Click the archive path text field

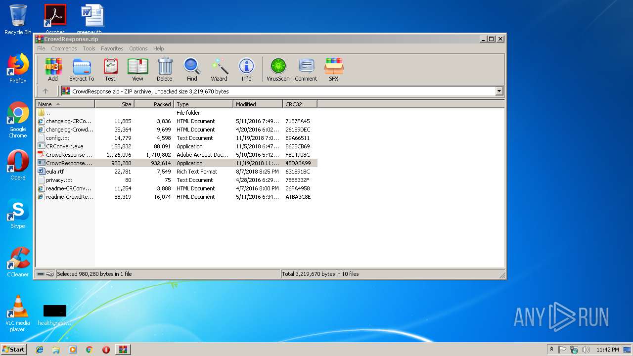pyautogui.click(x=278, y=91)
